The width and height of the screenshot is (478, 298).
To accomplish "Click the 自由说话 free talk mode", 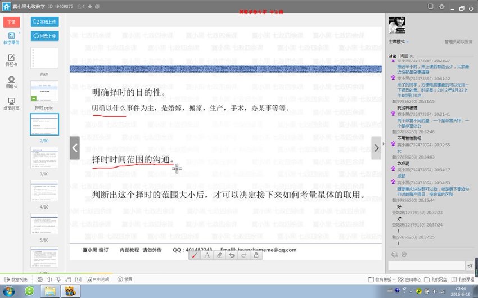I will 97,279.
